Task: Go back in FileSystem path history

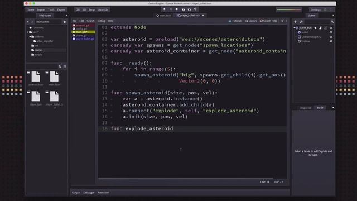Action: [x=28, y=22]
